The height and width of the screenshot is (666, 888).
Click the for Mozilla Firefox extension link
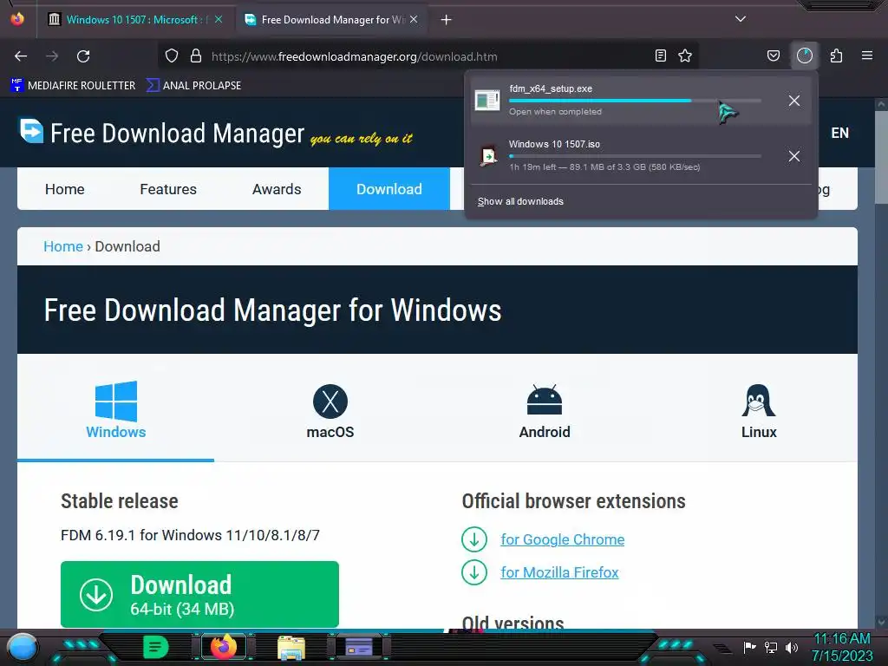(x=559, y=572)
